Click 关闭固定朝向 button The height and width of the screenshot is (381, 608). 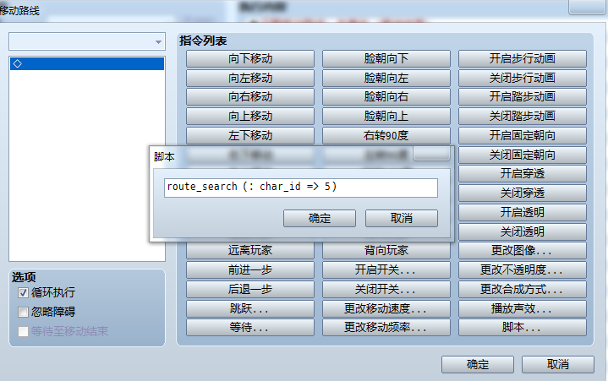tap(523, 155)
